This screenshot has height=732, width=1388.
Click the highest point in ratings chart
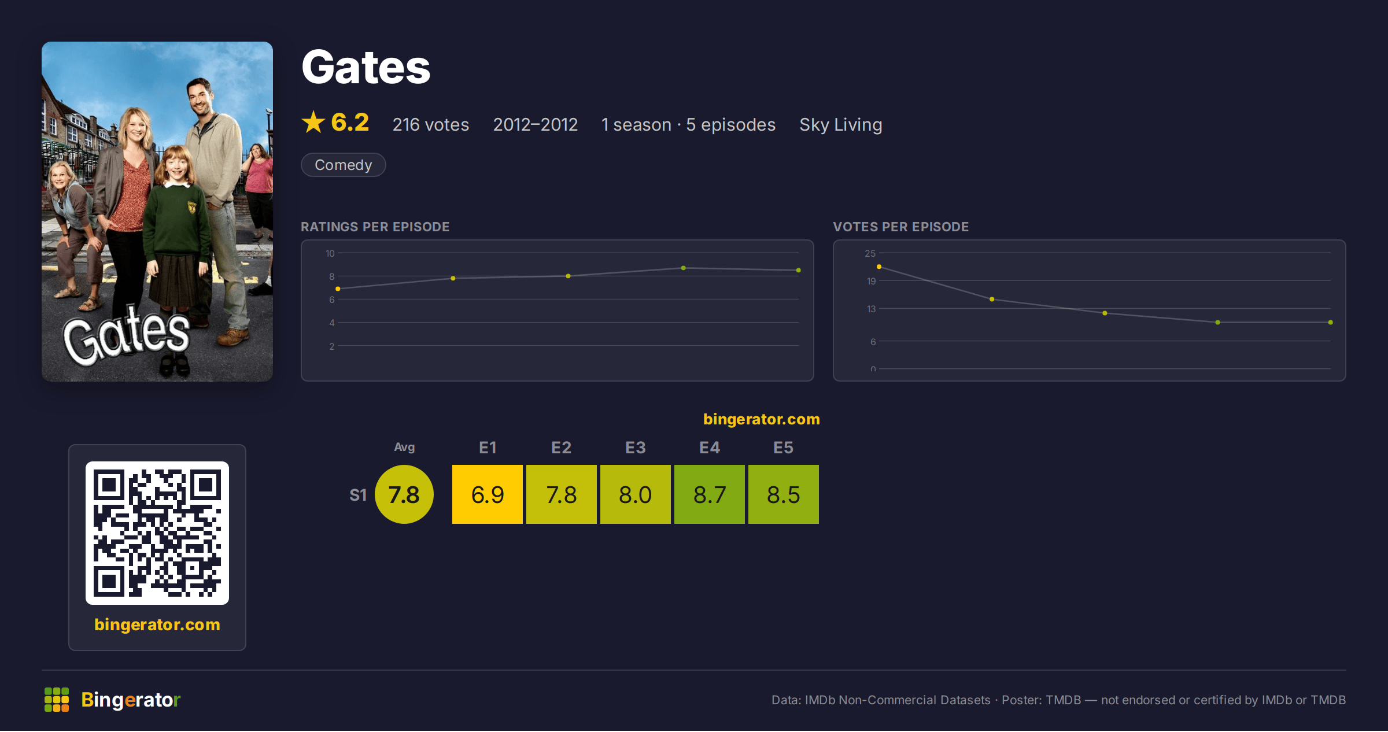pyautogui.click(x=684, y=268)
